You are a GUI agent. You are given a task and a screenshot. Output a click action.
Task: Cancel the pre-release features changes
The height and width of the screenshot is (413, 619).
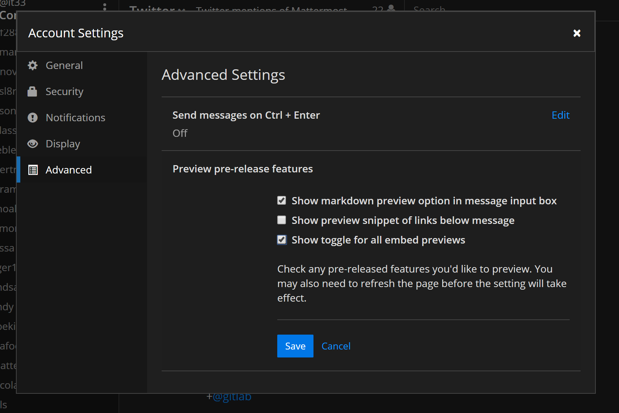[336, 346]
